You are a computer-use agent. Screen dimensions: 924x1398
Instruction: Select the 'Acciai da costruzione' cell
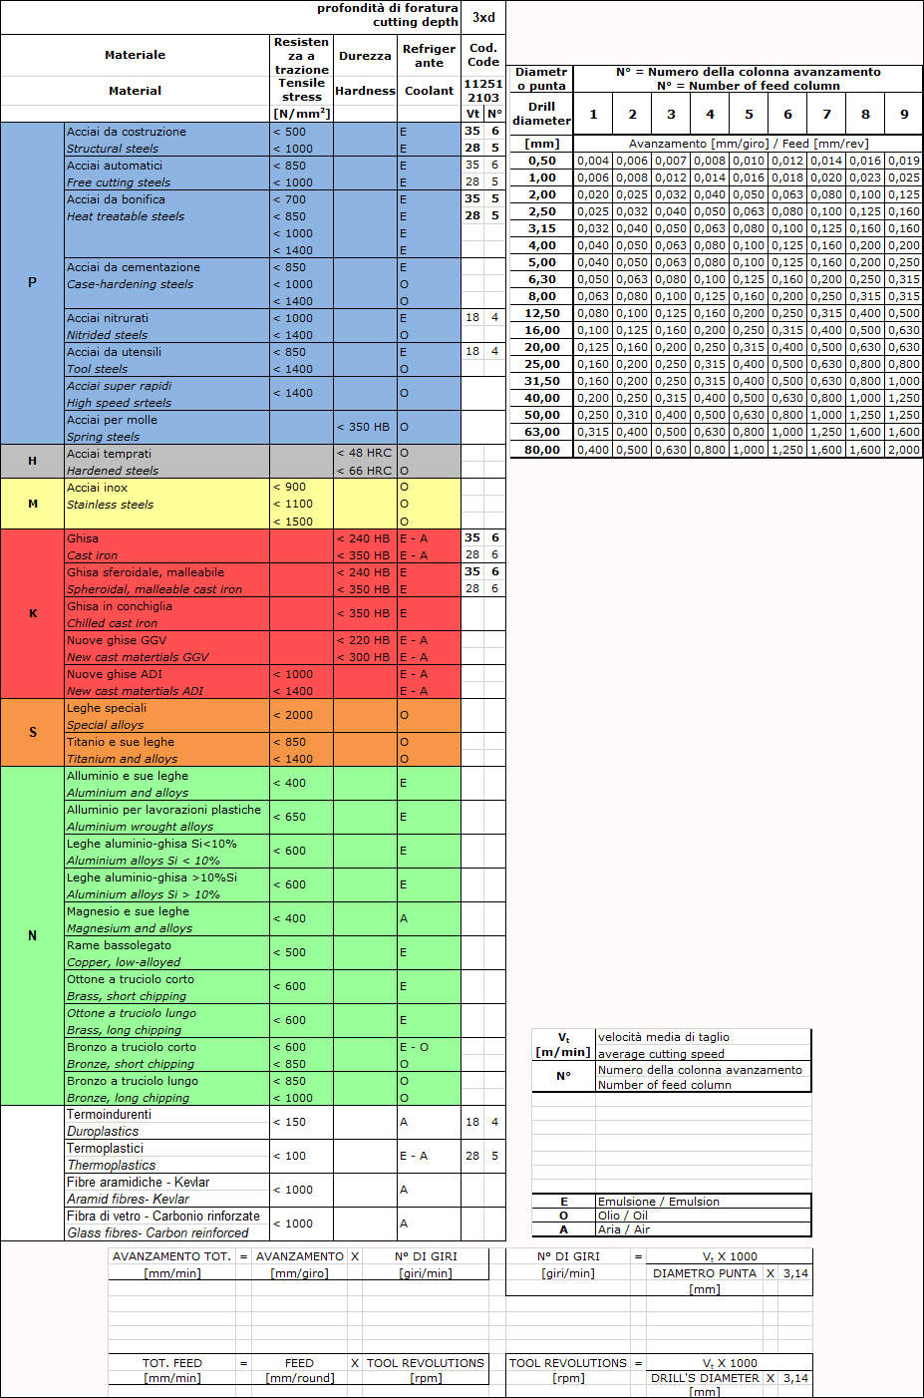coord(167,132)
